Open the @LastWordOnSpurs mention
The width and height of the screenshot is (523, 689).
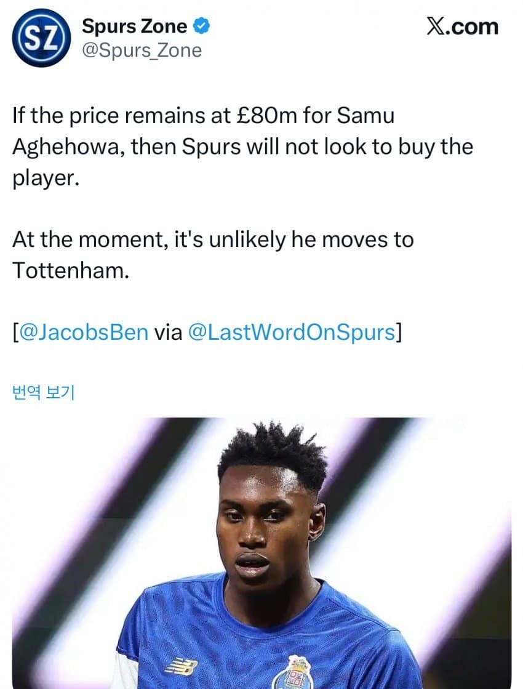coord(292,332)
